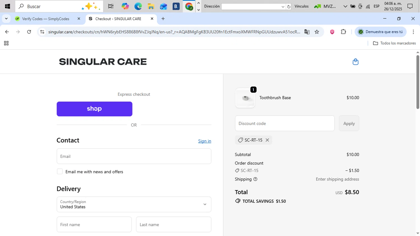Screen dimensions: 420x236
Task: Reload the current page
Action: tap(29, 32)
